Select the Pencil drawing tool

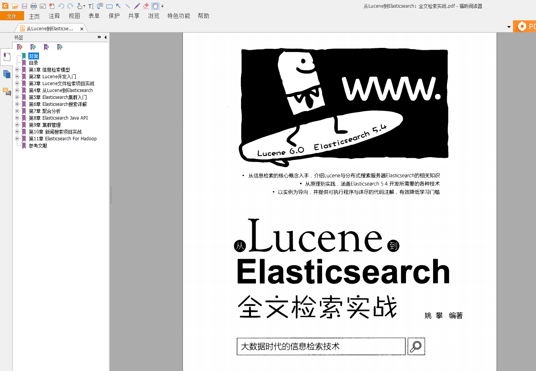tap(137, 6)
